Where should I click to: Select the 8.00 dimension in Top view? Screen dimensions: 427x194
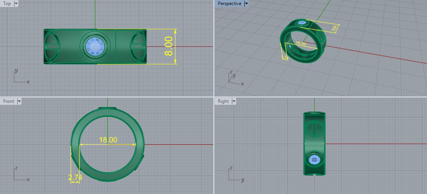[169, 46]
